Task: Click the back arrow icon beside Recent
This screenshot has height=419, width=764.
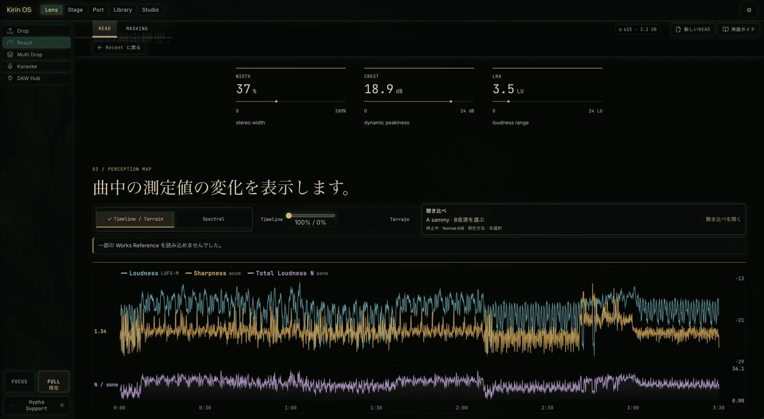Action: (x=100, y=48)
